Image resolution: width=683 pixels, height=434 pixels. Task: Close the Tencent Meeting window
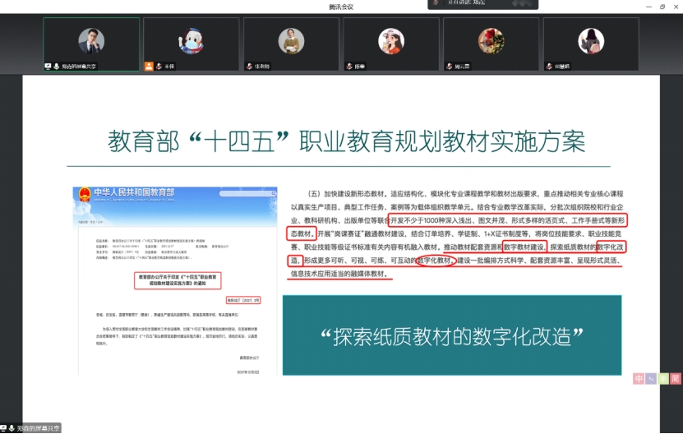click(x=676, y=7)
